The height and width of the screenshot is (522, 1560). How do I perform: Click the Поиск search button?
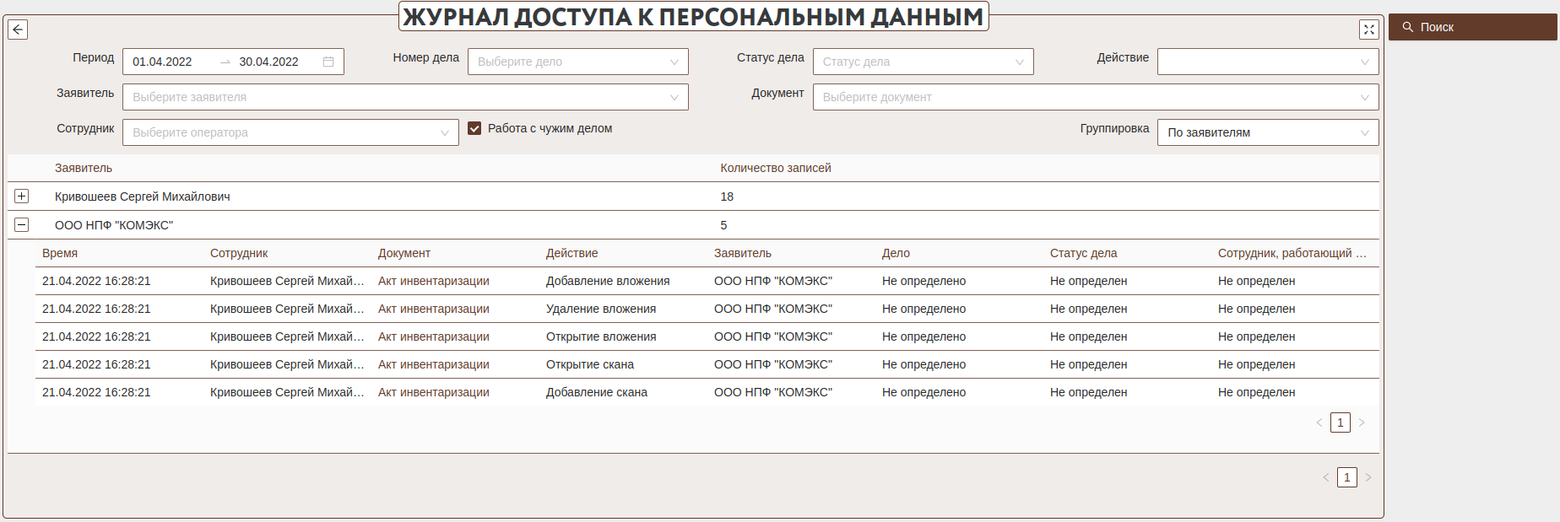pyautogui.click(x=1471, y=27)
